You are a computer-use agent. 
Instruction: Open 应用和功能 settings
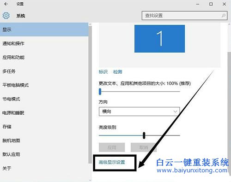(x=44, y=57)
